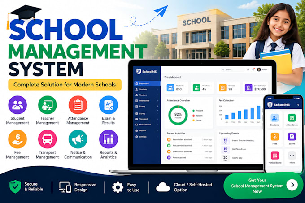The height and width of the screenshot is (203, 305).
Task: Select the Attendance Management clipboard icon
Action: (x=78, y=105)
